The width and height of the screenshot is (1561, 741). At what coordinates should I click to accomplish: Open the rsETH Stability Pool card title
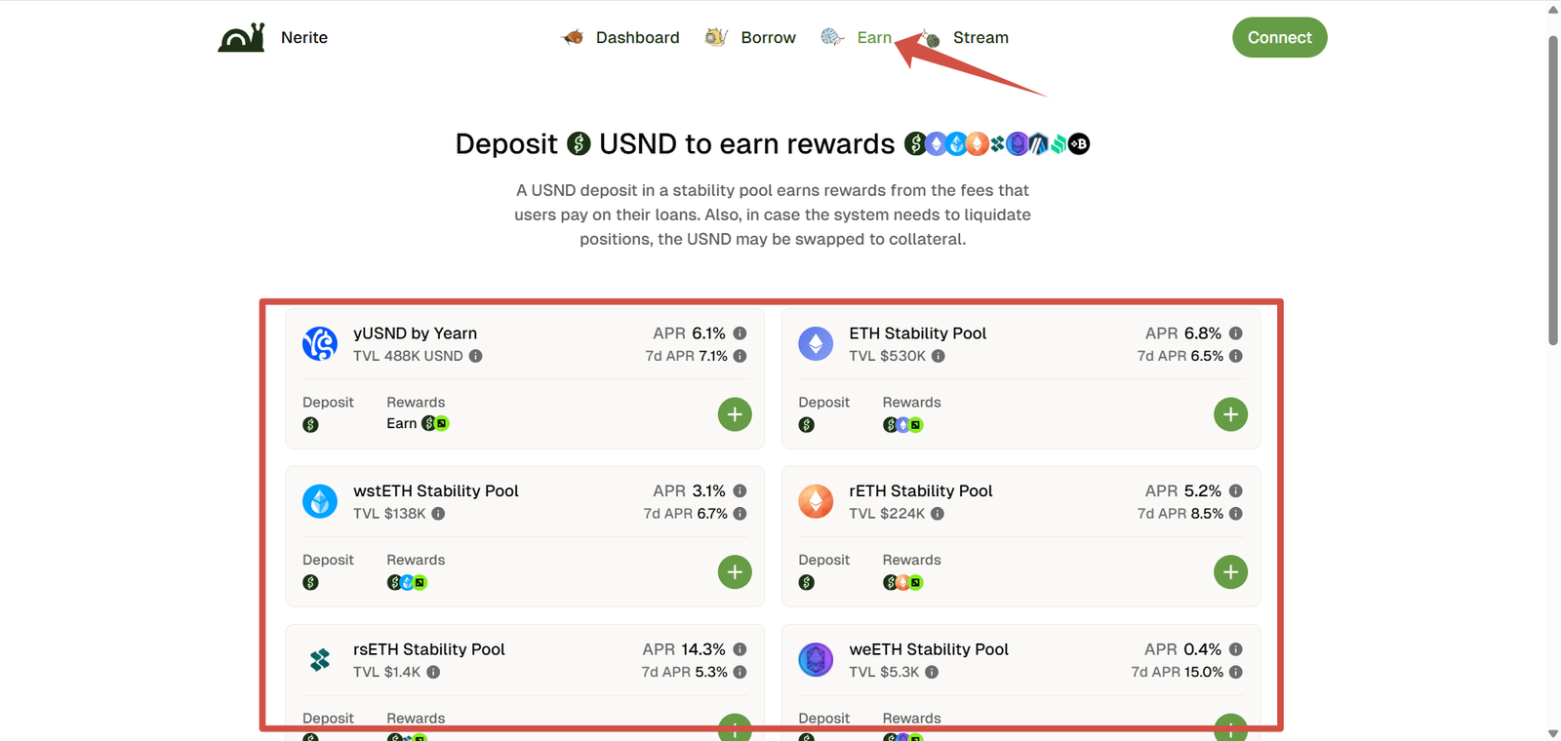(428, 649)
